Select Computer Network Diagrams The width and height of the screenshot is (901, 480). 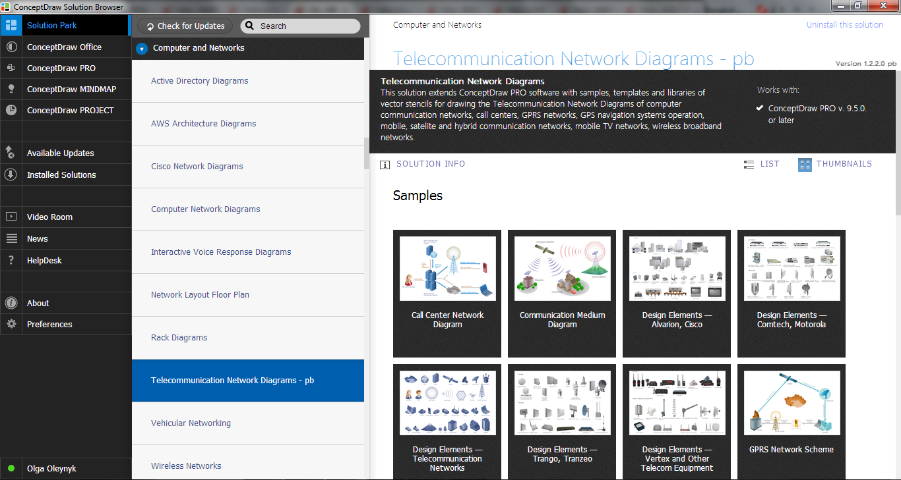248,209
